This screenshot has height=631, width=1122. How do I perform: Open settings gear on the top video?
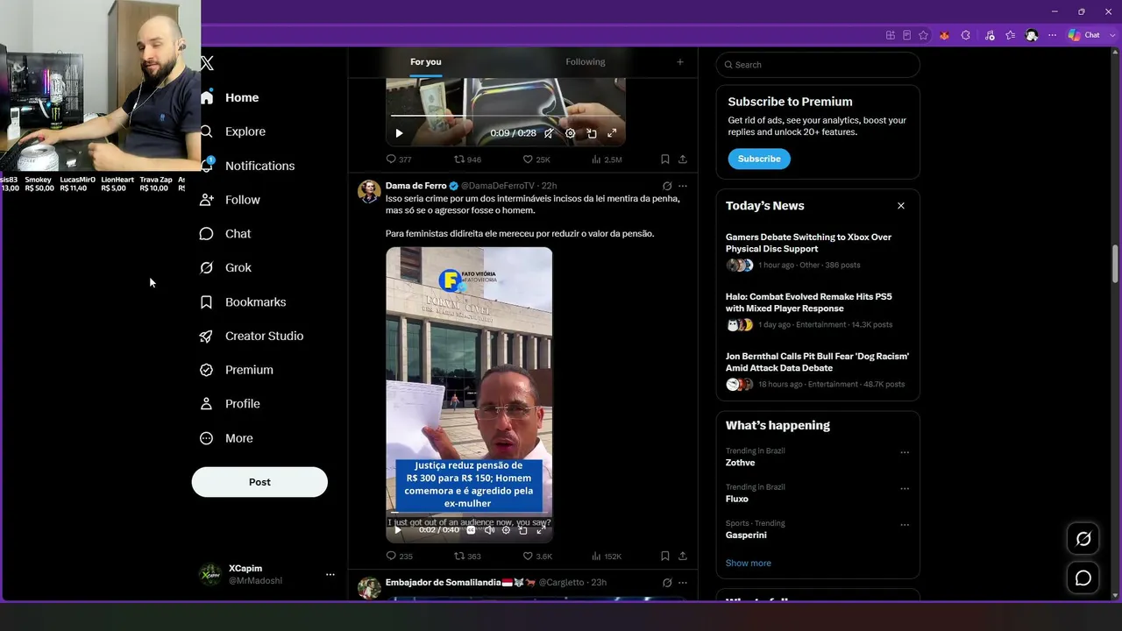(571, 133)
